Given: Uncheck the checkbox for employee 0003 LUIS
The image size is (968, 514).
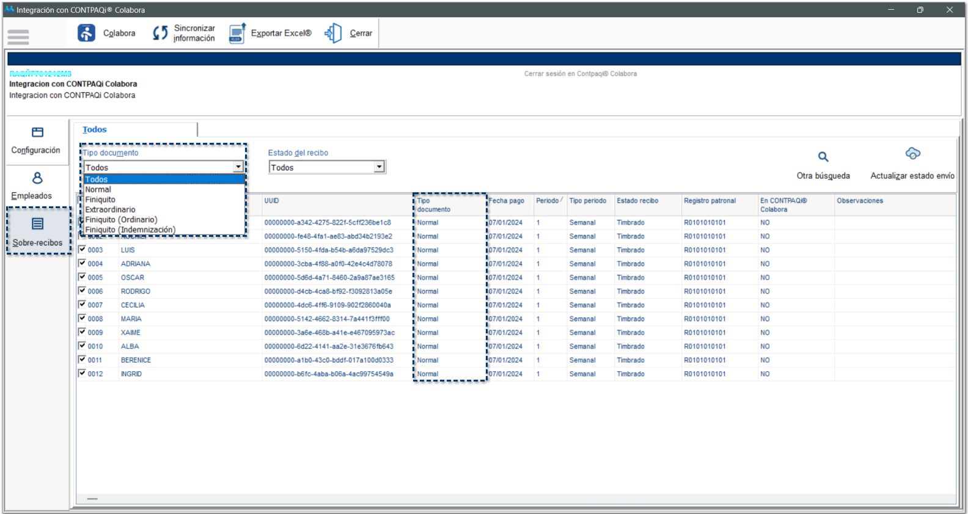Looking at the screenshot, I should (82, 249).
